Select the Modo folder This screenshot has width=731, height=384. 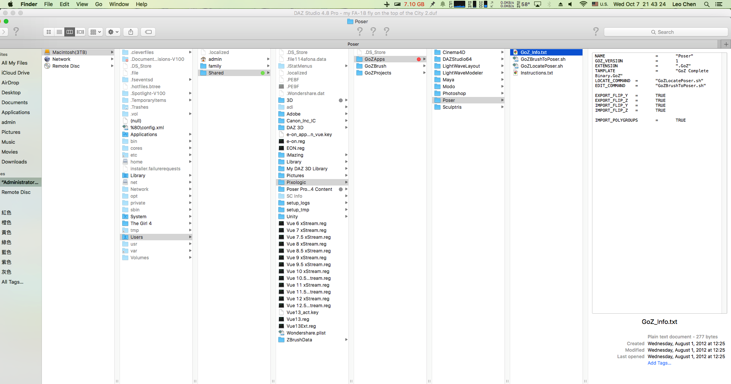(x=468, y=86)
